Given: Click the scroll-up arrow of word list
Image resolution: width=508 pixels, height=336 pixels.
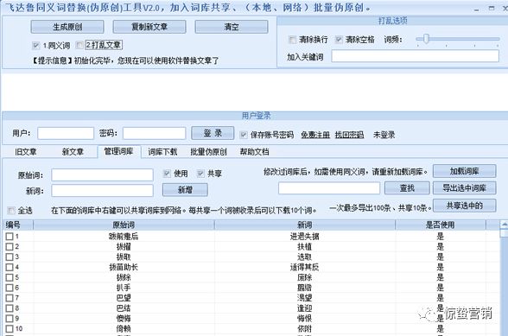Looking at the screenshot, I should pyautogui.click(x=505, y=225).
